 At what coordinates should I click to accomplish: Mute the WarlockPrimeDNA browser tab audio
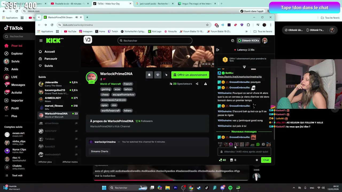click(76, 17)
